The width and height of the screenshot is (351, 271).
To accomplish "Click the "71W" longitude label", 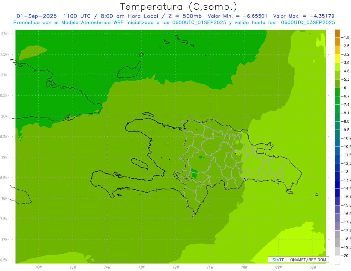I will [x=210, y=267].
